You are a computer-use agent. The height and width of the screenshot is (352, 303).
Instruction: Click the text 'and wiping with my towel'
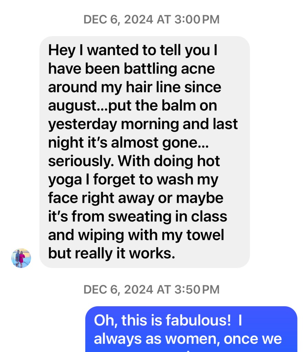click(x=136, y=235)
